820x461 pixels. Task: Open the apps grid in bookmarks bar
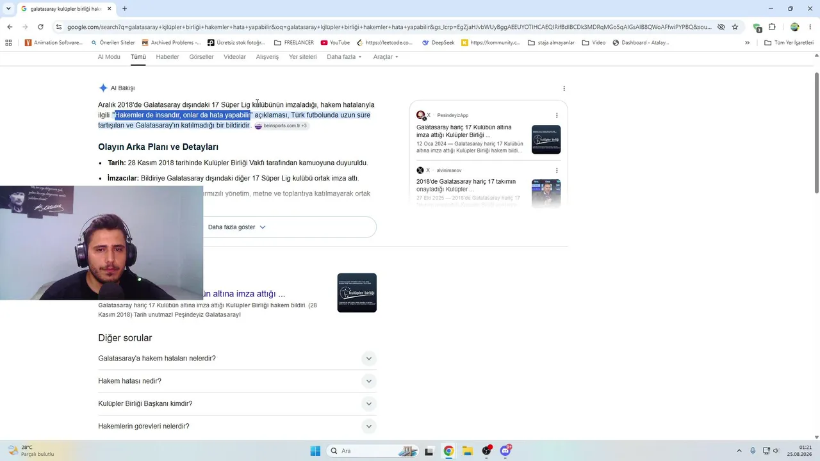point(8,43)
